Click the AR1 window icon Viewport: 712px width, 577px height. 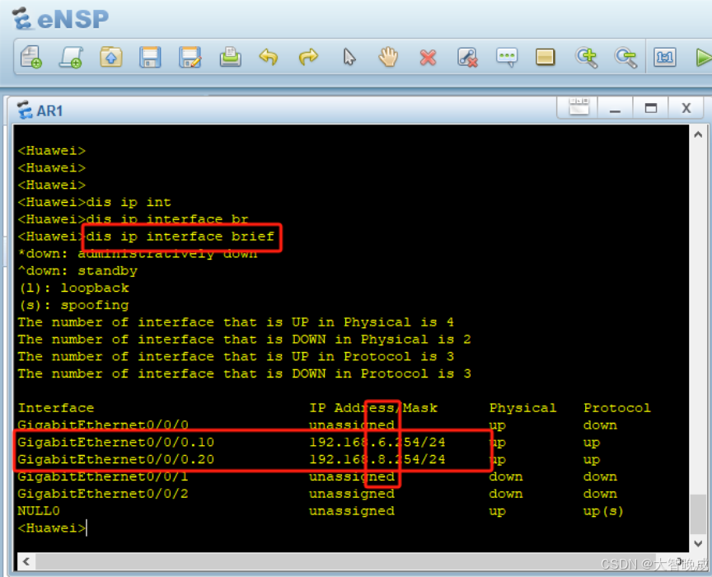25,110
